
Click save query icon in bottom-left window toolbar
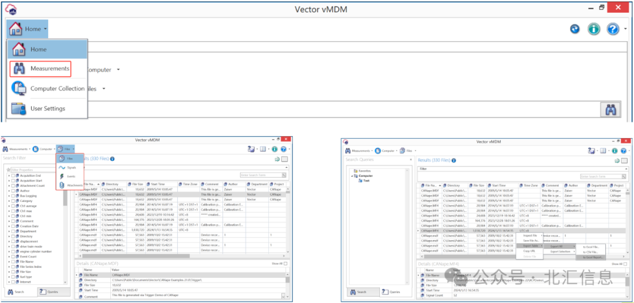pyautogui.click(x=252, y=149)
